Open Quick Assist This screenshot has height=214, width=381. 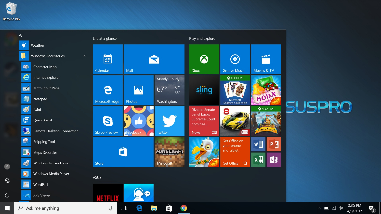click(54, 120)
